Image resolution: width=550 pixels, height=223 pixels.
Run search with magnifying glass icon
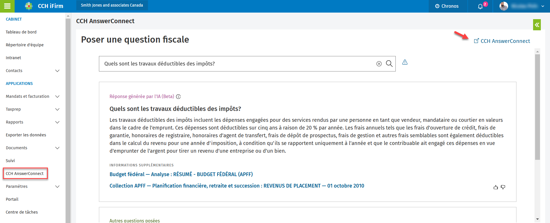[389, 63]
